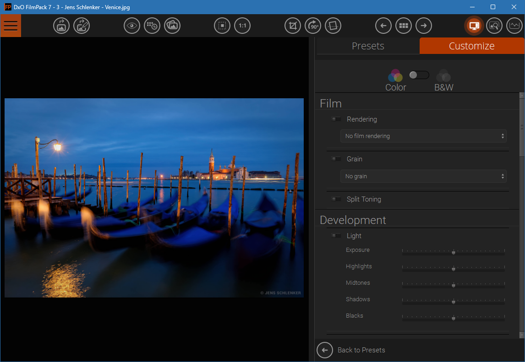Switch to the Presets tab

click(x=368, y=46)
